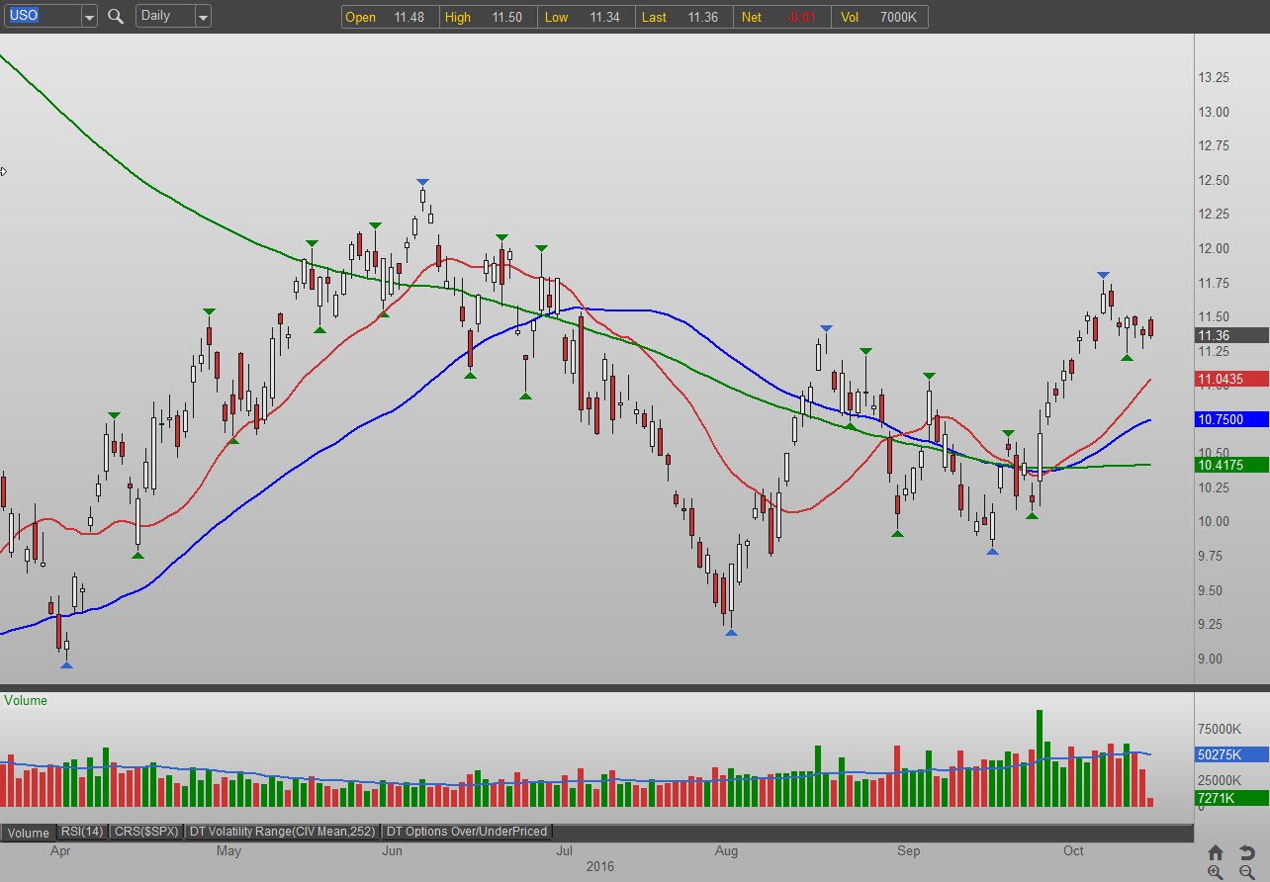1270x882 pixels.
Task: Open the USO symbol dropdown arrow
Action: coord(89,17)
